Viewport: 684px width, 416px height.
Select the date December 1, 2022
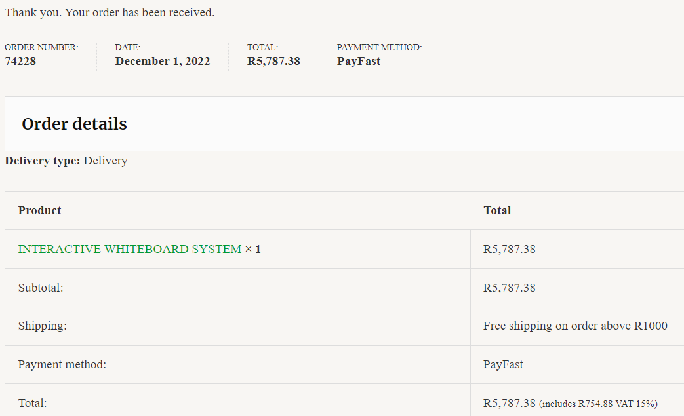click(x=163, y=61)
